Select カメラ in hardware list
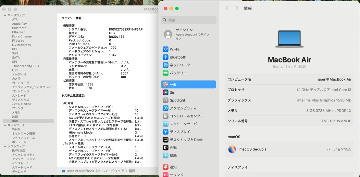Viewport: 360px width, 177px height. tap(16, 78)
